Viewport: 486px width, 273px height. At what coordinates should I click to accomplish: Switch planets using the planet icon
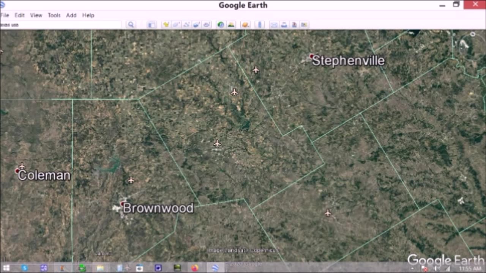pyautogui.click(x=245, y=25)
